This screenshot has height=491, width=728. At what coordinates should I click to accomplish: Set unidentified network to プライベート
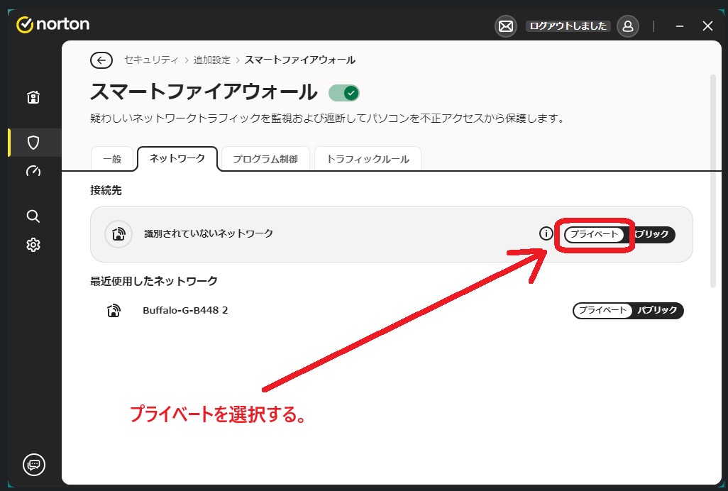click(x=595, y=234)
